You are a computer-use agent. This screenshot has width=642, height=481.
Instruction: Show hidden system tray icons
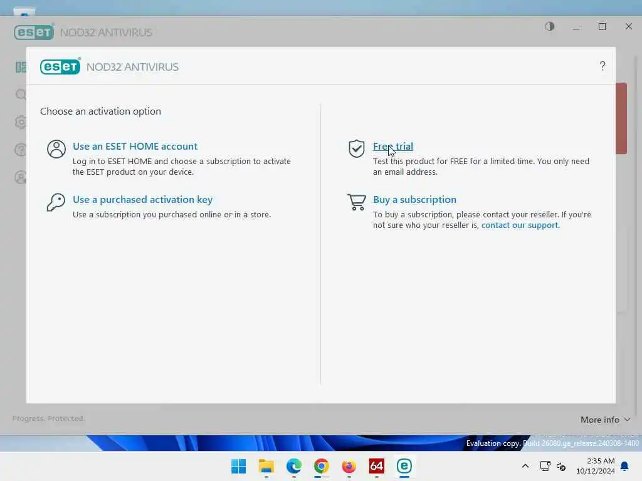(x=525, y=466)
